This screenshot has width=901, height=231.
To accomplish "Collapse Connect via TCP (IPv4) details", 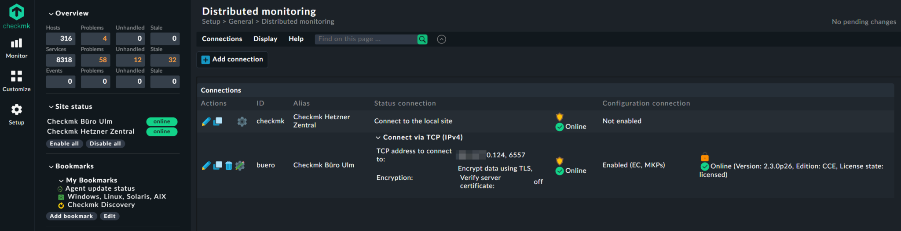I will click(378, 138).
